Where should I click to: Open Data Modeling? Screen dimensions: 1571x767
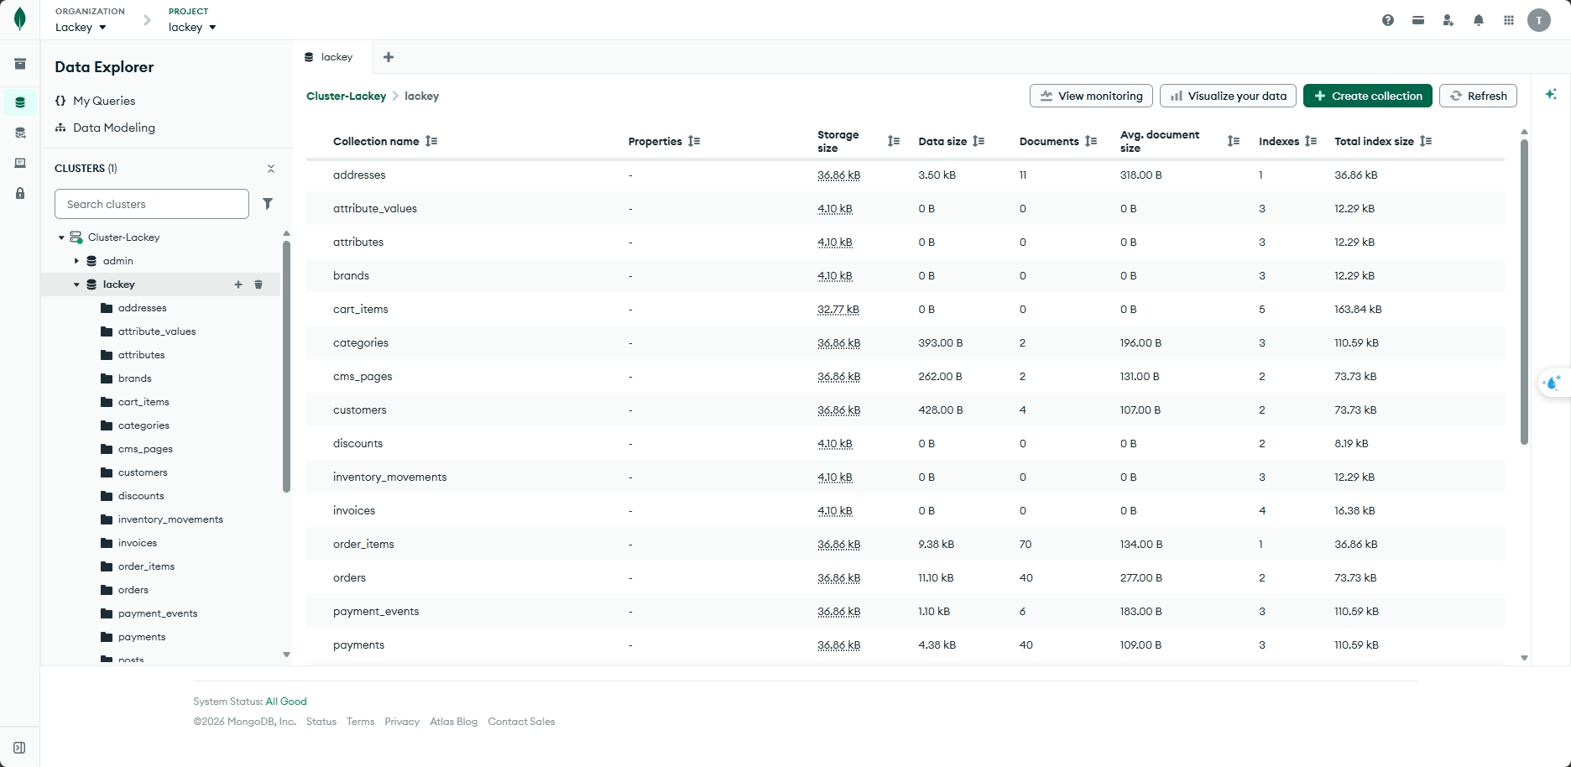105,128
